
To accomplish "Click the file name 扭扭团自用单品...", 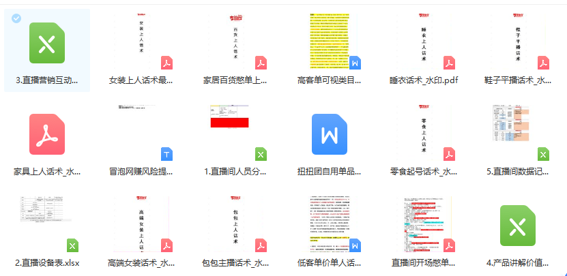I will pos(330,172).
